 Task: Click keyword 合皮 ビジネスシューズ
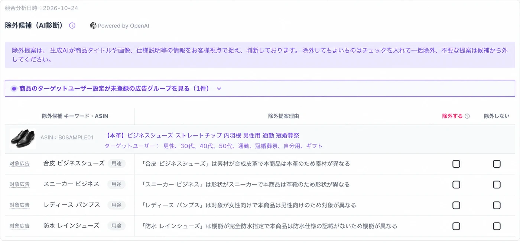(x=74, y=163)
